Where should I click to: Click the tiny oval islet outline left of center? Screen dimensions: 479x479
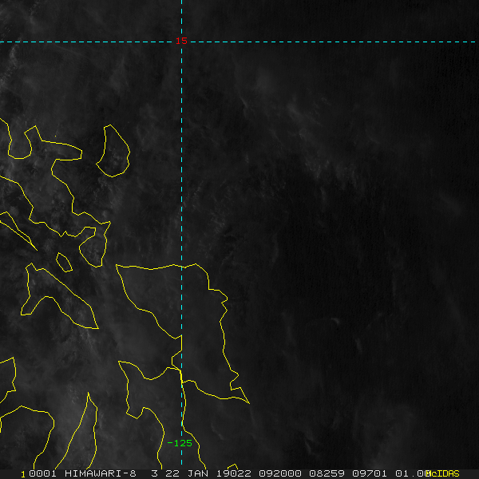(x=64, y=263)
